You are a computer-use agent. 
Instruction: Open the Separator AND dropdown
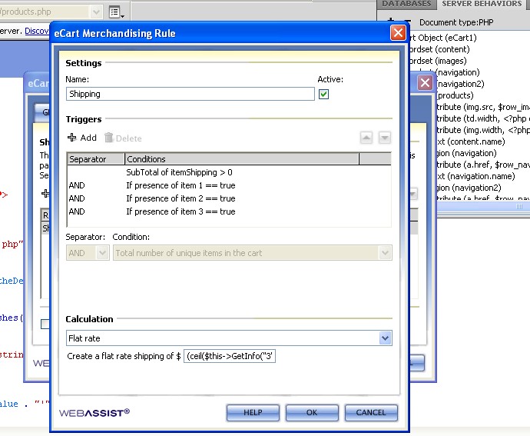point(88,253)
